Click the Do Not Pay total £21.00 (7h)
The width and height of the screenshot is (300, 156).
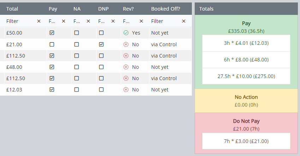pos(246,129)
